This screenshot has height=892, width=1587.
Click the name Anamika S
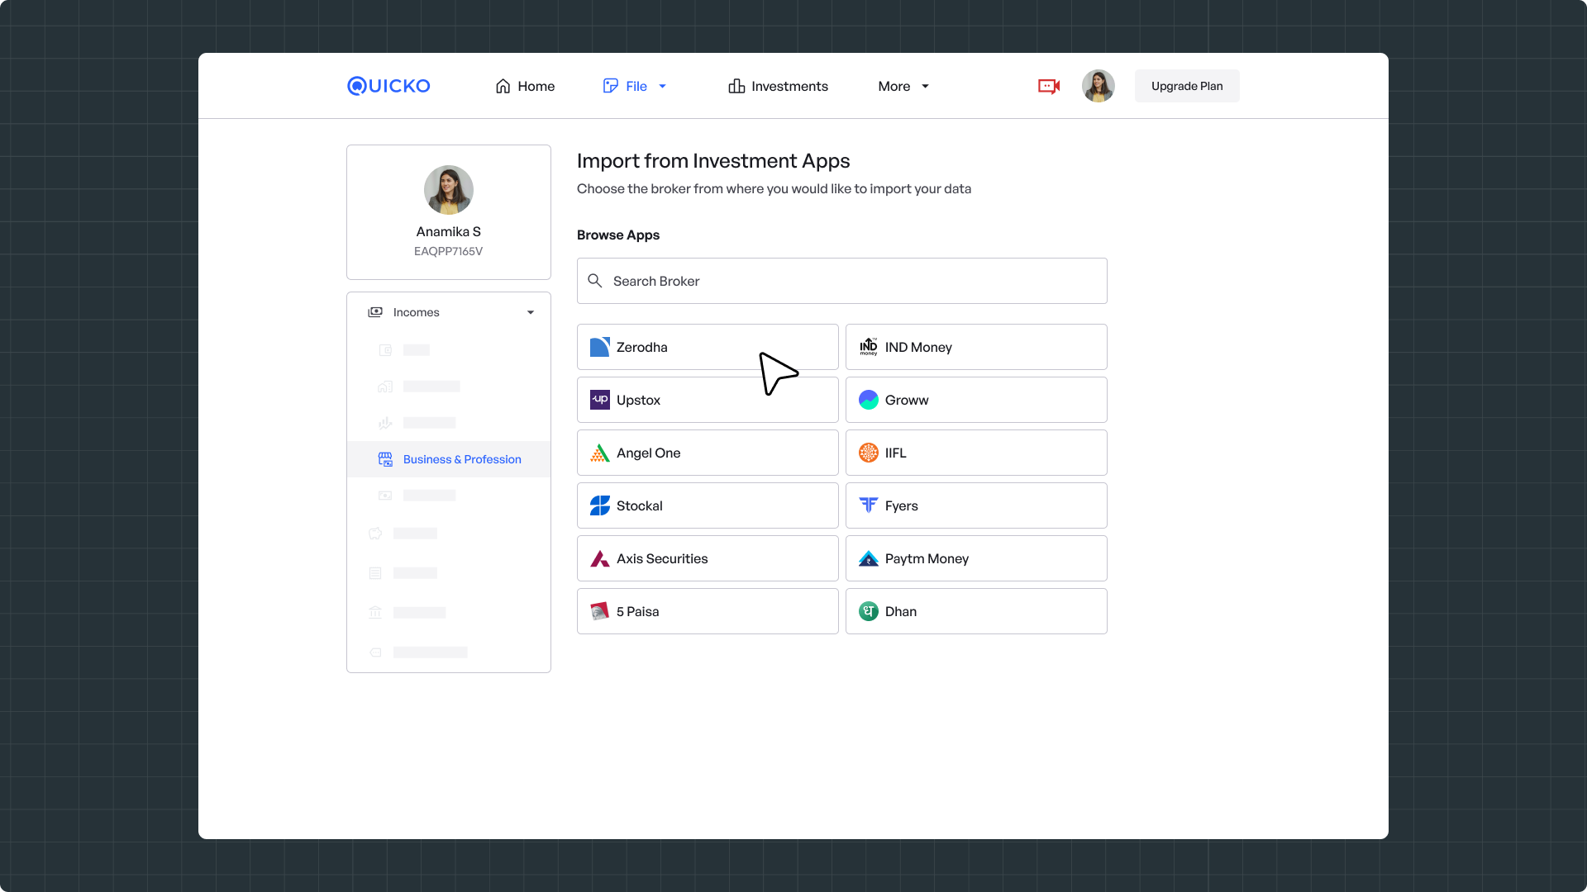pyautogui.click(x=449, y=232)
